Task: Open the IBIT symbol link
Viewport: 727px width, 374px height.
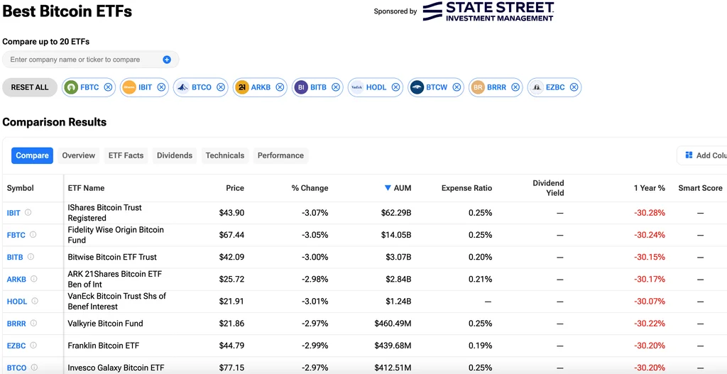Action: [13, 213]
